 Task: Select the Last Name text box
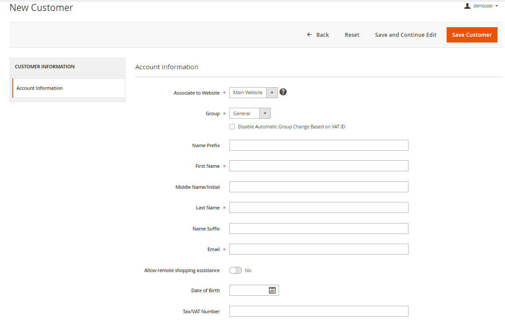(x=319, y=208)
